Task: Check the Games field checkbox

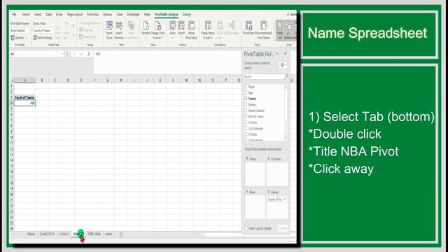Action: pos(246,104)
